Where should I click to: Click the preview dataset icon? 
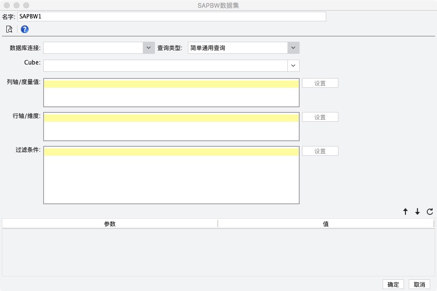pos(9,29)
